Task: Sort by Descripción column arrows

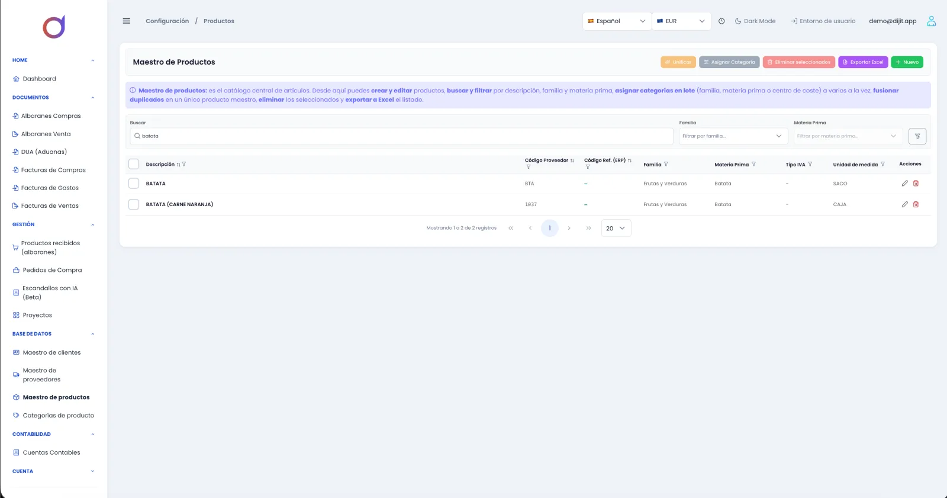Action: [178, 165]
